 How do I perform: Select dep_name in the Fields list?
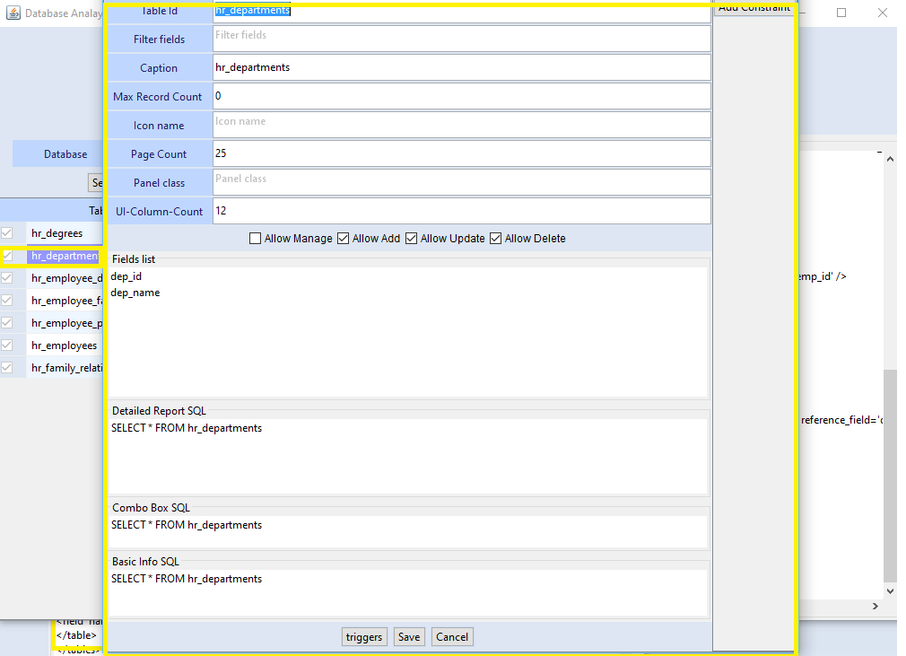(135, 293)
